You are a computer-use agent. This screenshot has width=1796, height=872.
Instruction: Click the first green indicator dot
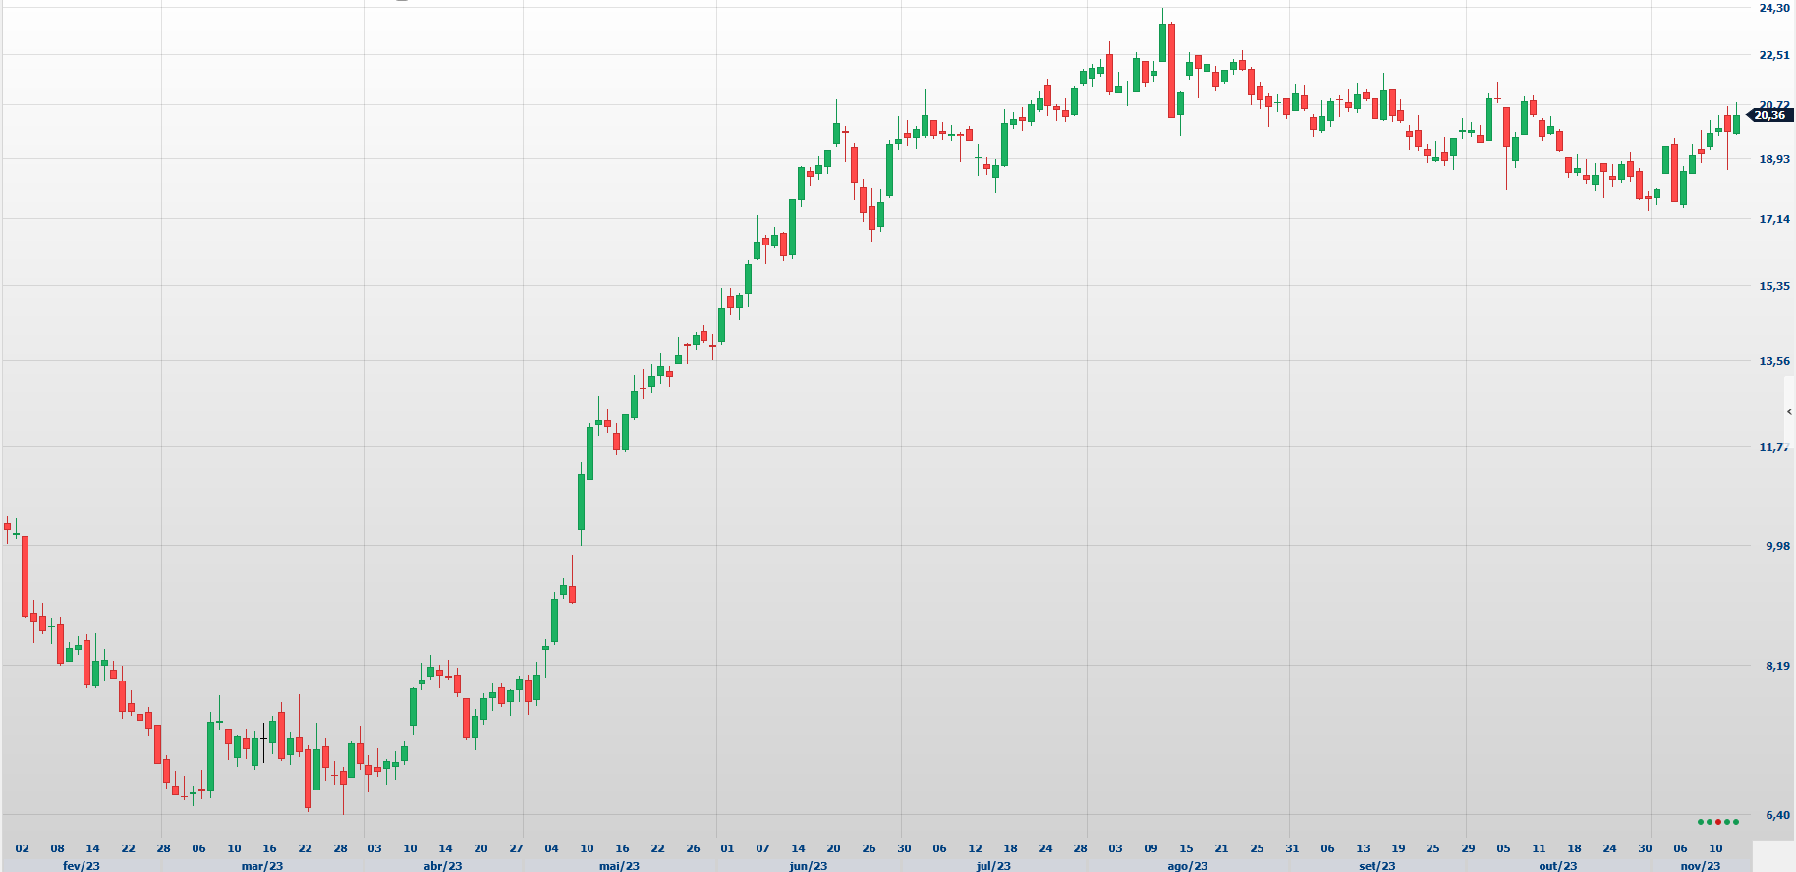[1701, 822]
